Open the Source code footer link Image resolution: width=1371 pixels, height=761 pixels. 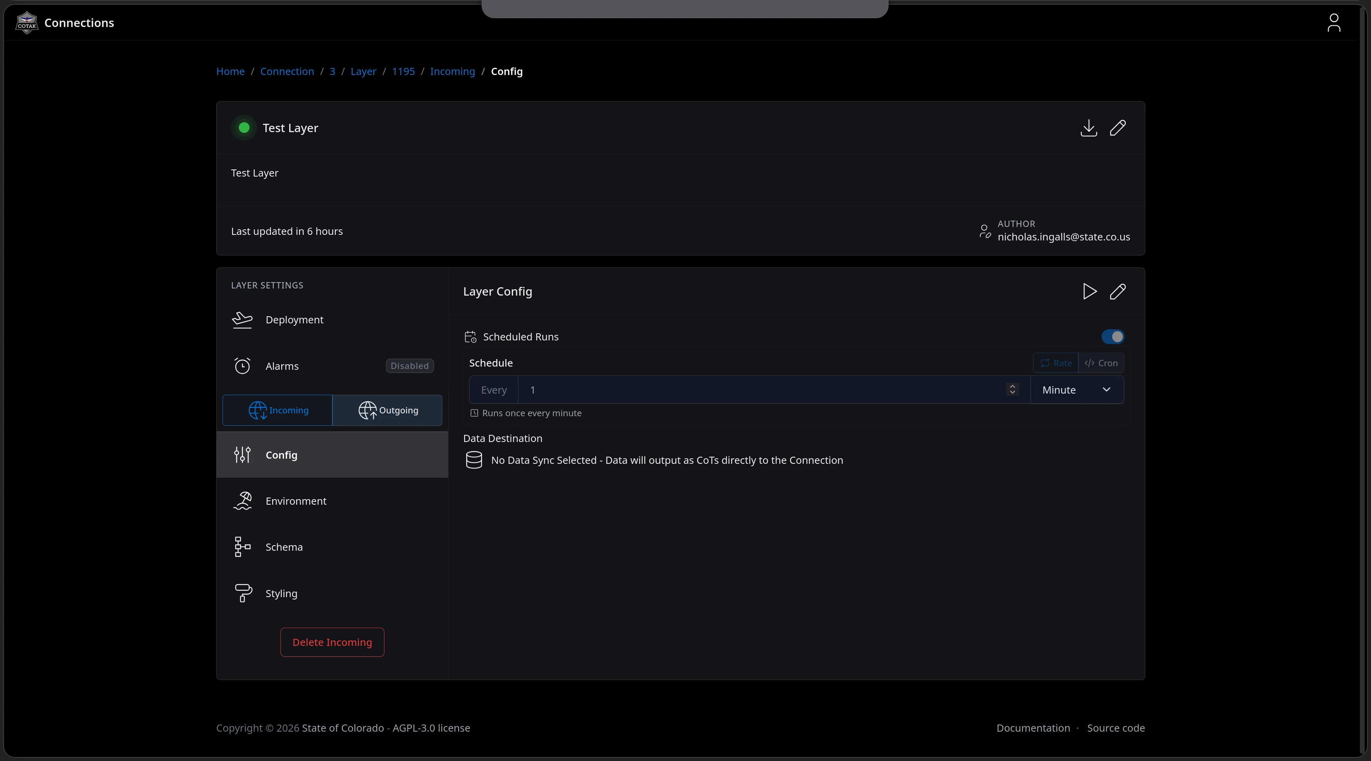point(1116,728)
